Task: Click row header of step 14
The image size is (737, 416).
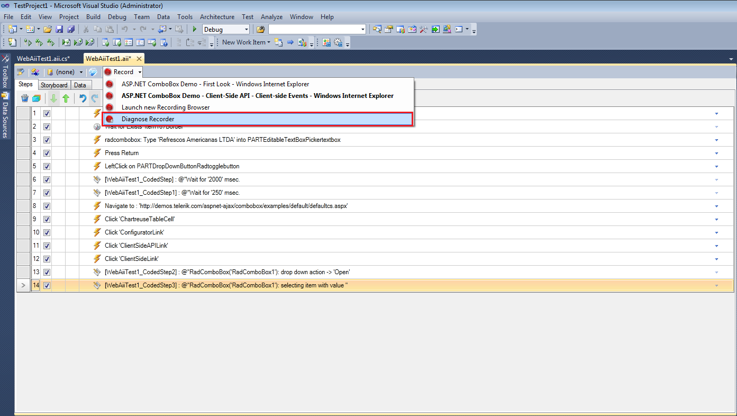Action: click(x=23, y=285)
